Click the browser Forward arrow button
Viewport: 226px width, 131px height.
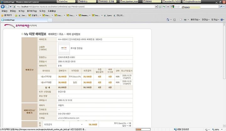click(x=7, y=7)
